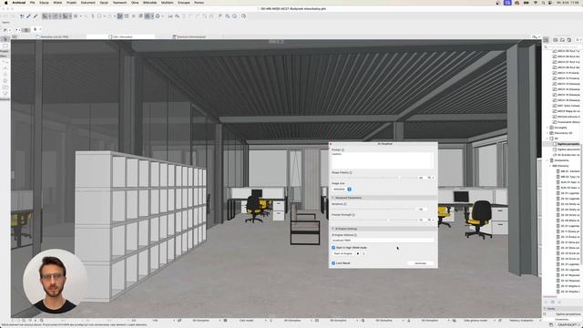Open the Widok menu
The width and height of the screenshot is (583, 328).
click(57, 3)
